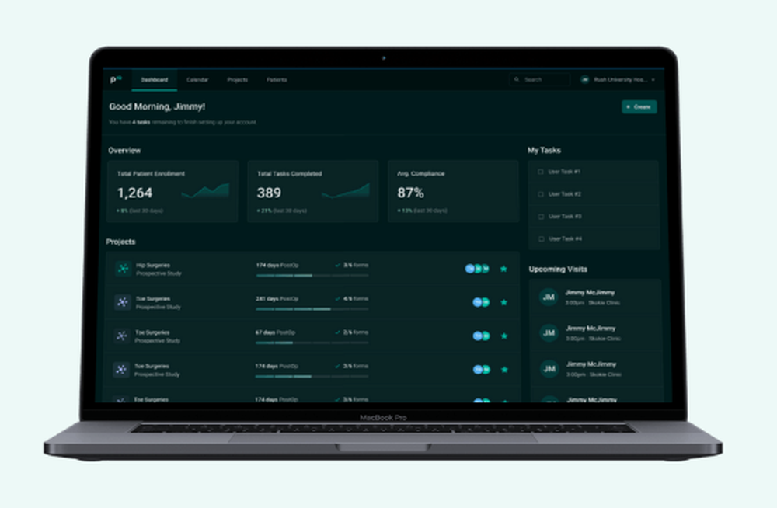Click the 'Overview' section heading
The width and height of the screenshot is (777, 508).
[x=124, y=150]
